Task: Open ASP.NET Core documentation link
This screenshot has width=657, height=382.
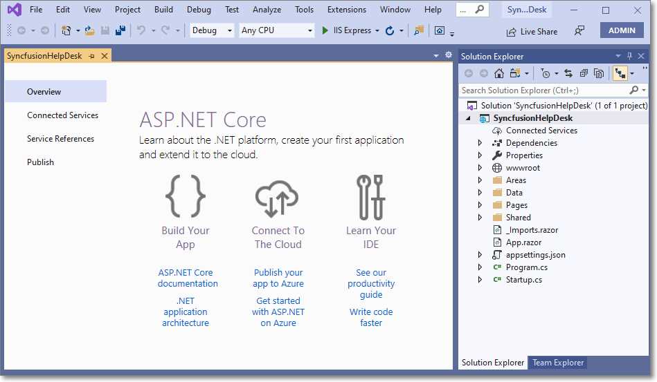Action: 188,278
